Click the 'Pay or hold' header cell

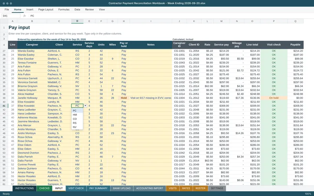pyautogui.click(x=124, y=45)
